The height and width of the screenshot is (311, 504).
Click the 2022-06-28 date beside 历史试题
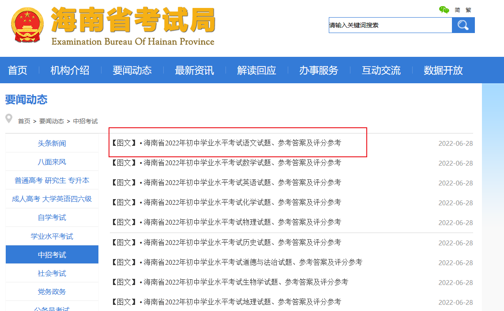click(x=455, y=243)
